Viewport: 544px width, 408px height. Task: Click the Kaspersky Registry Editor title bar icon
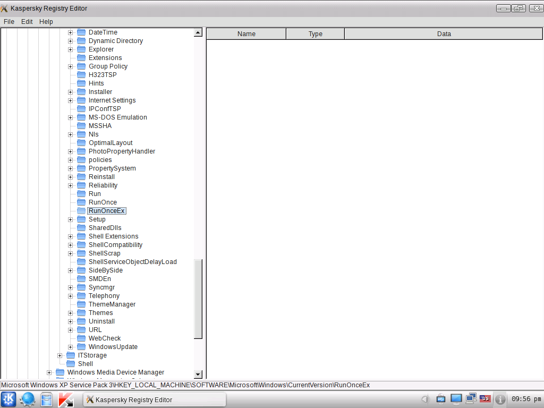pos(4,8)
